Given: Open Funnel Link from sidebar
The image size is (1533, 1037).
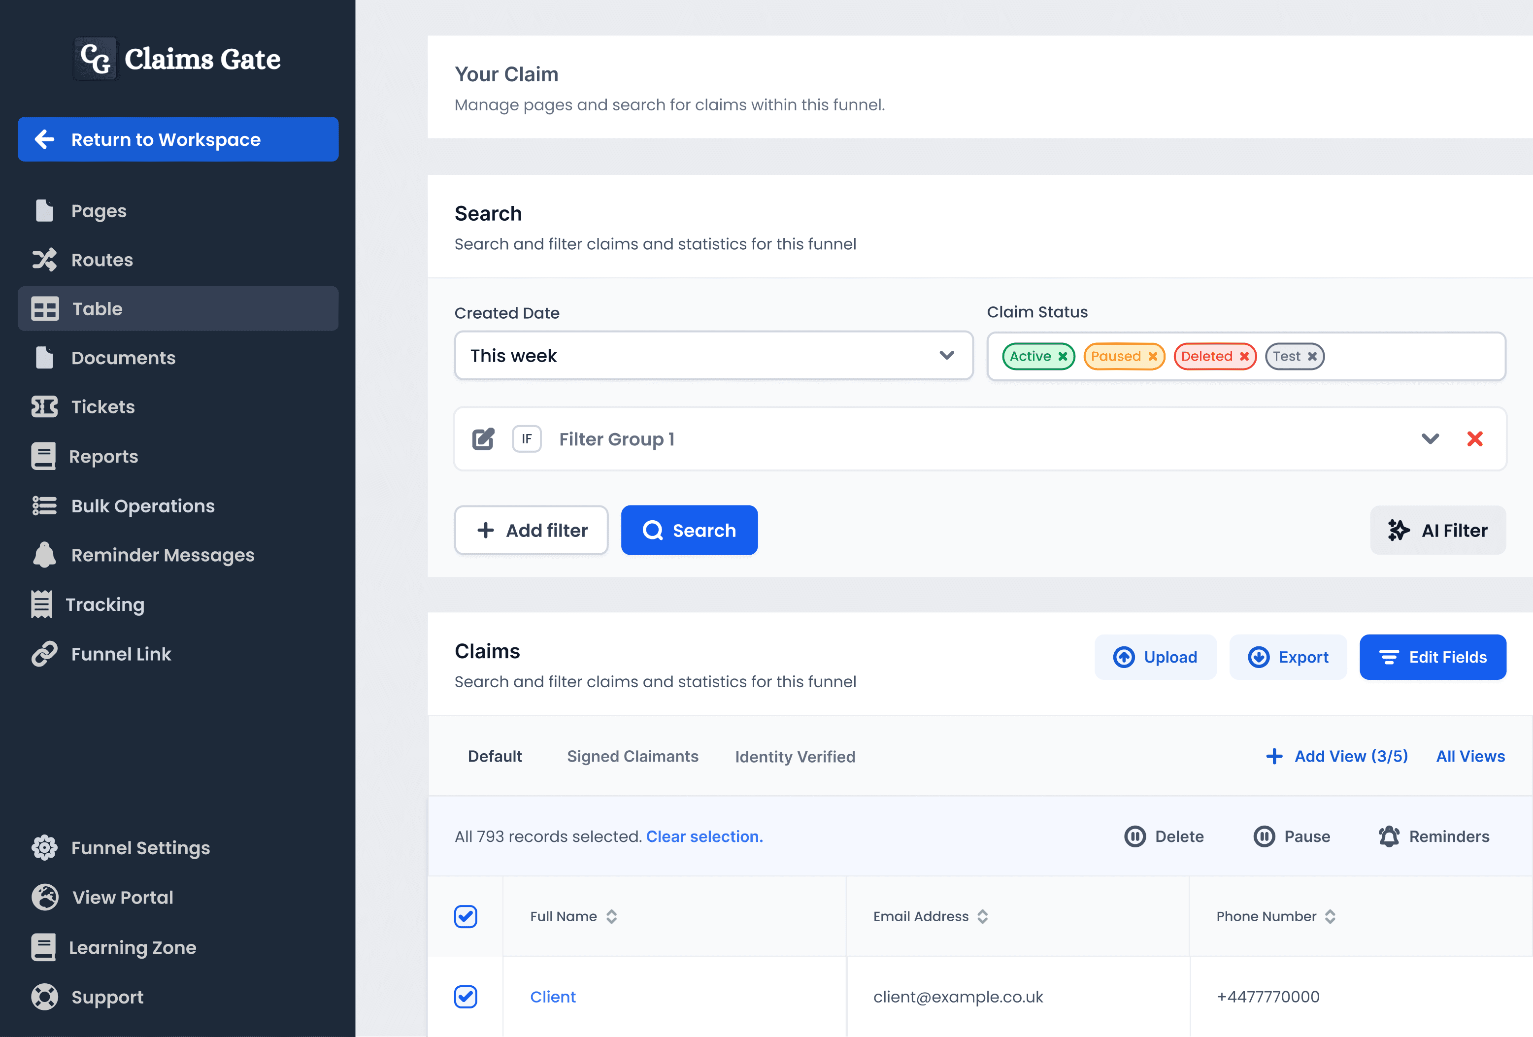Looking at the screenshot, I should click(121, 654).
